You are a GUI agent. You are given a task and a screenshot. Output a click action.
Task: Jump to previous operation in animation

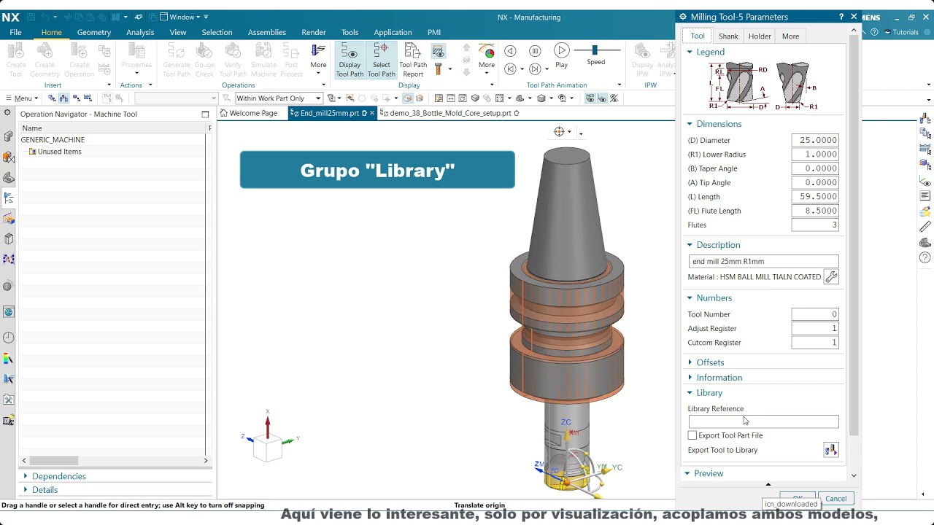(x=510, y=69)
